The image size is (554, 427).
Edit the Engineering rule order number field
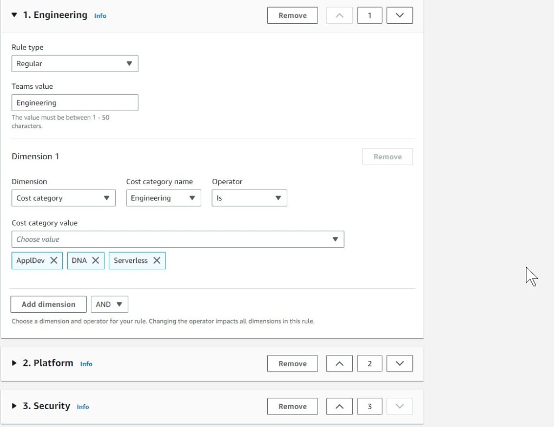point(370,16)
